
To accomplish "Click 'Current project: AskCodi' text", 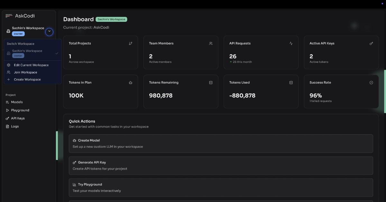I will [x=86, y=28].
